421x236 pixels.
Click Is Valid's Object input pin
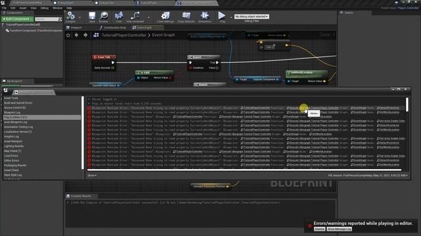[x=139, y=78]
